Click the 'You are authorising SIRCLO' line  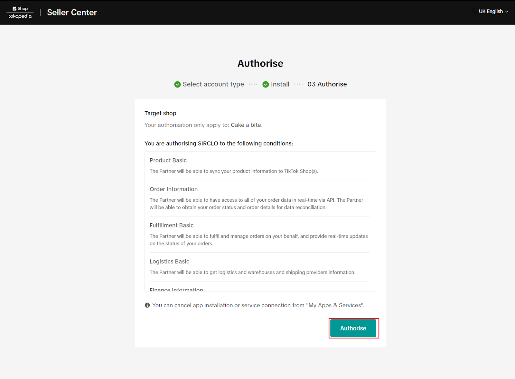(x=219, y=143)
